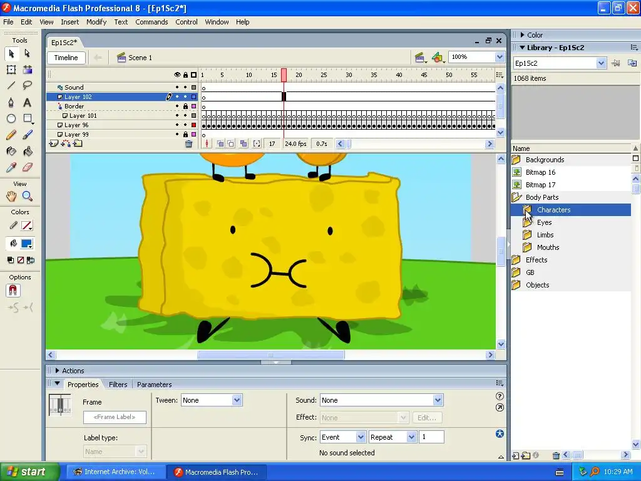This screenshot has height=481, width=641.
Task: Toggle outline square of Layer 102
Action: click(x=194, y=97)
